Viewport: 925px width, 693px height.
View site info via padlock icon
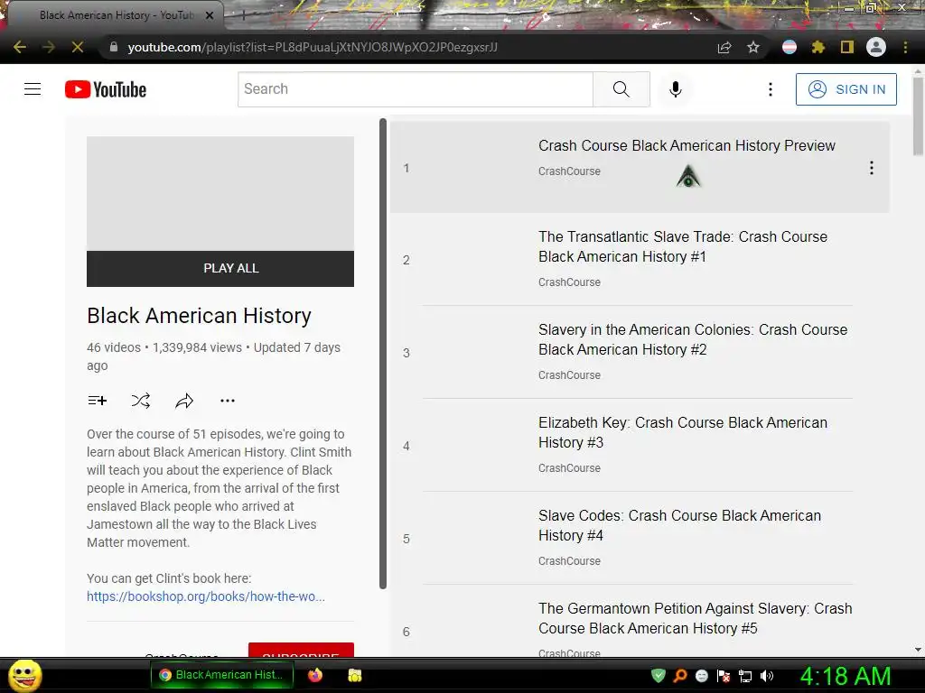tap(114, 47)
